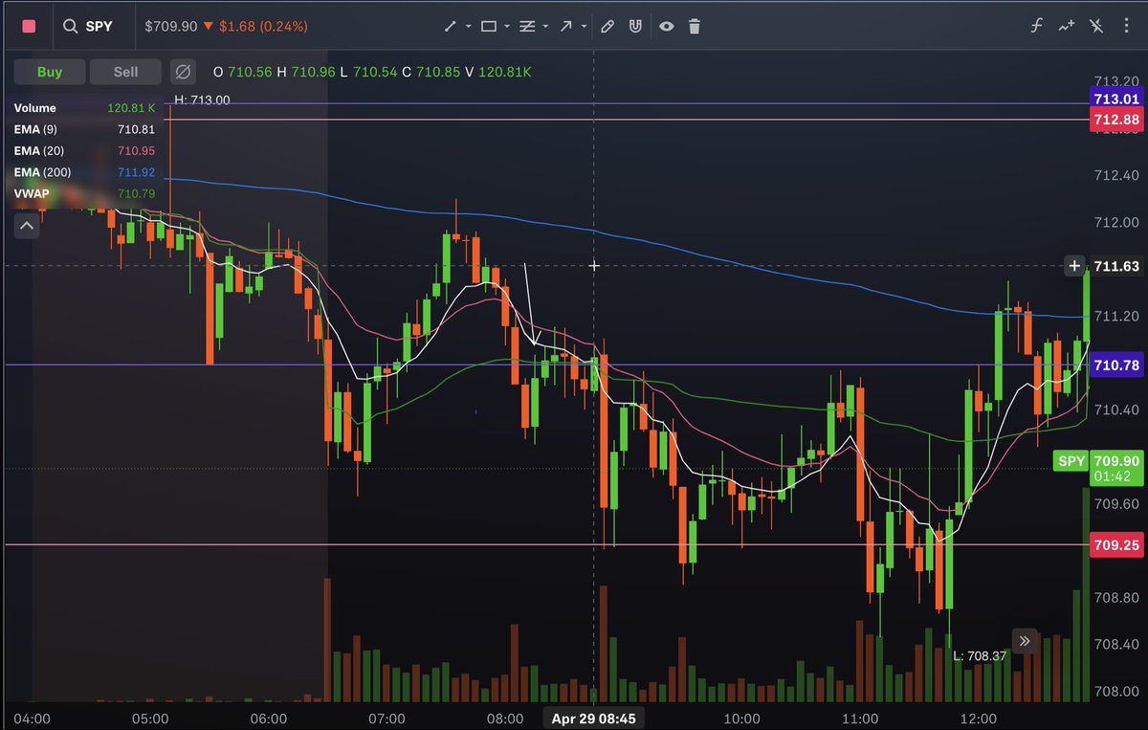The image size is (1148, 730).
Task: Expand the arrow tools dropdown arrow
Action: [584, 27]
